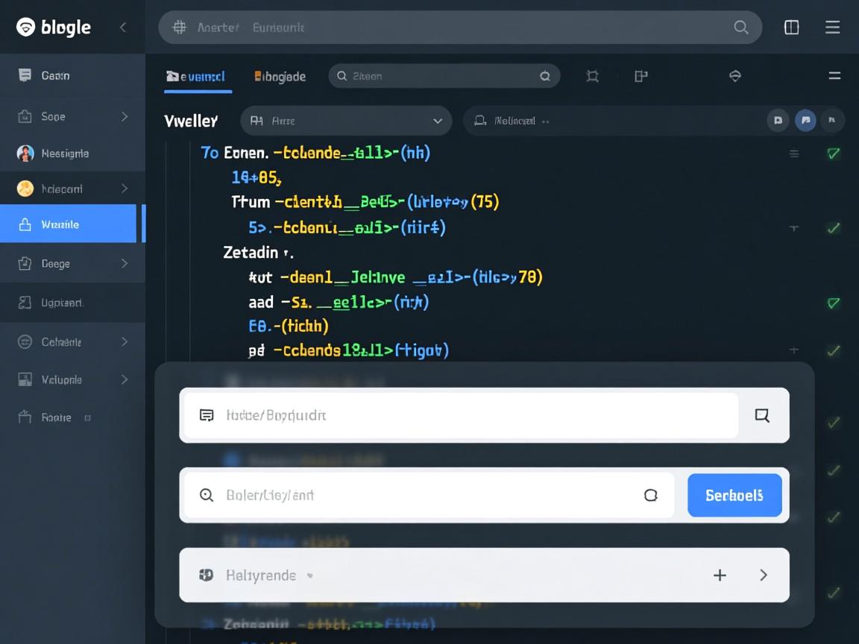Click the Boler/Uey/ant search input field
The height and width of the screenshot is (644, 859).
(x=429, y=495)
